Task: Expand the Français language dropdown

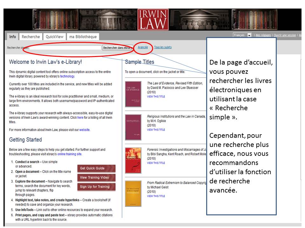Action: [242, 35]
